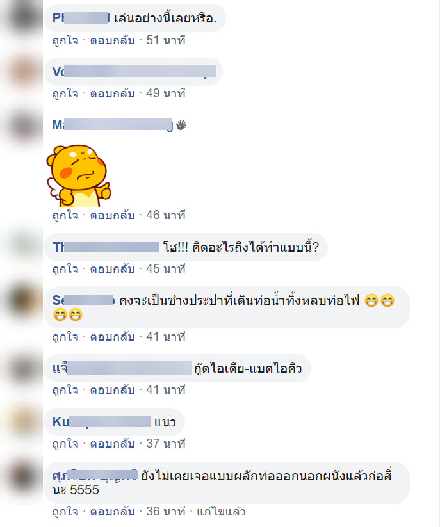Click ถูกใจ on the 49 นาที comment
Image resolution: width=440 pixels, height=527 pixels.
click(65, 93)
